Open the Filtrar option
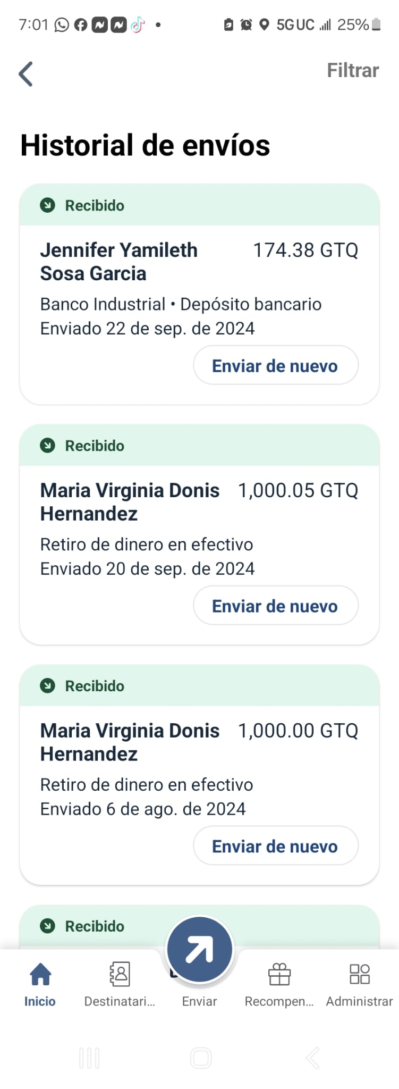 click(353, 70)
